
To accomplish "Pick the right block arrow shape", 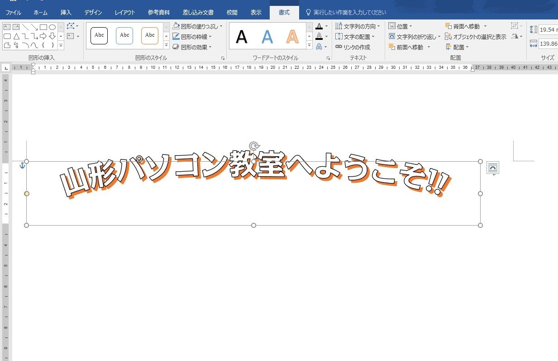I will (43, 36).
